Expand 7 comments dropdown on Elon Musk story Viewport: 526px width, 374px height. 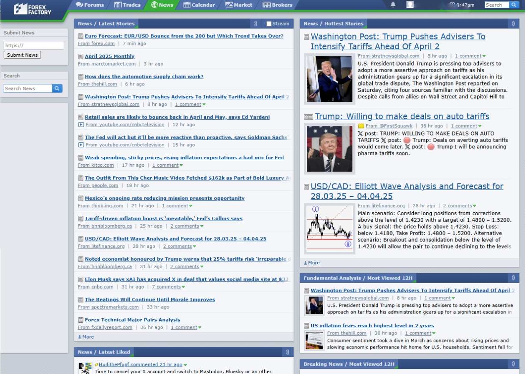pyautogui.click(x=183, y=287)
